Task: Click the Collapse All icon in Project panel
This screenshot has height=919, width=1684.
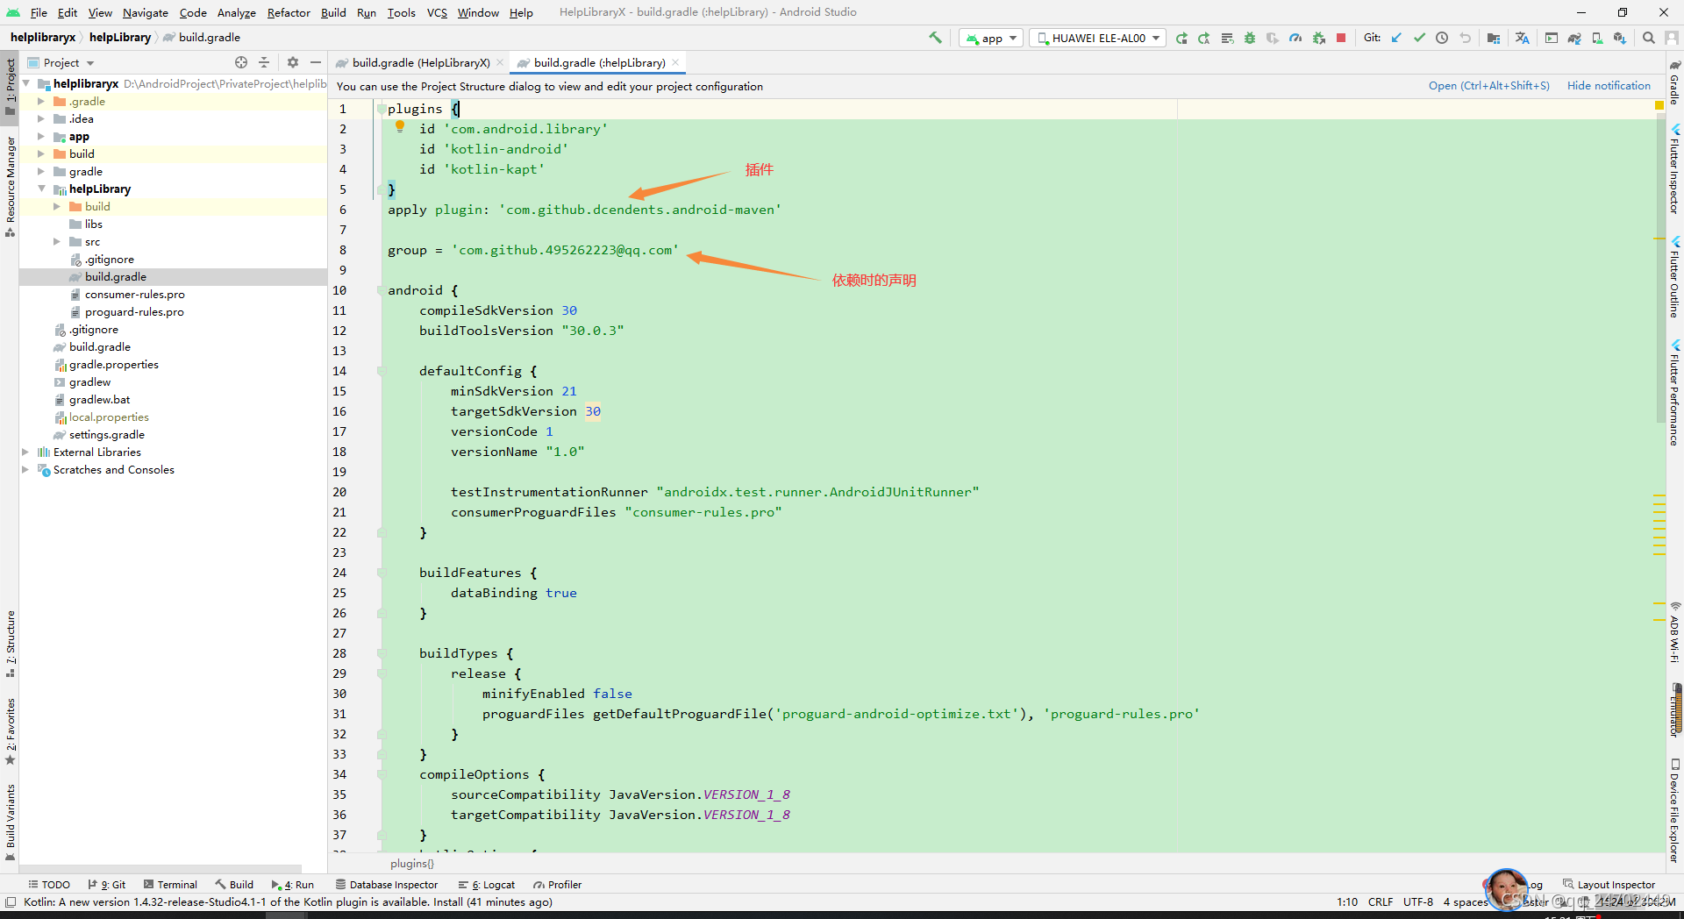Action: point(264,62)
